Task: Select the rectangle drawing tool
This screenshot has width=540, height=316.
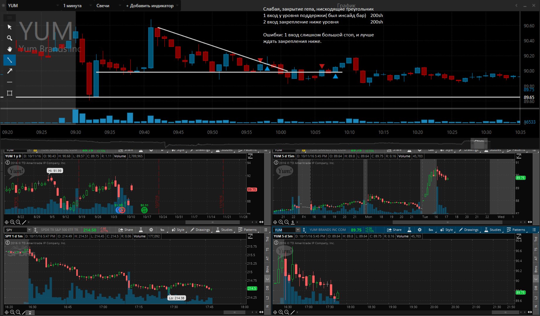Action: pos(9,93)
